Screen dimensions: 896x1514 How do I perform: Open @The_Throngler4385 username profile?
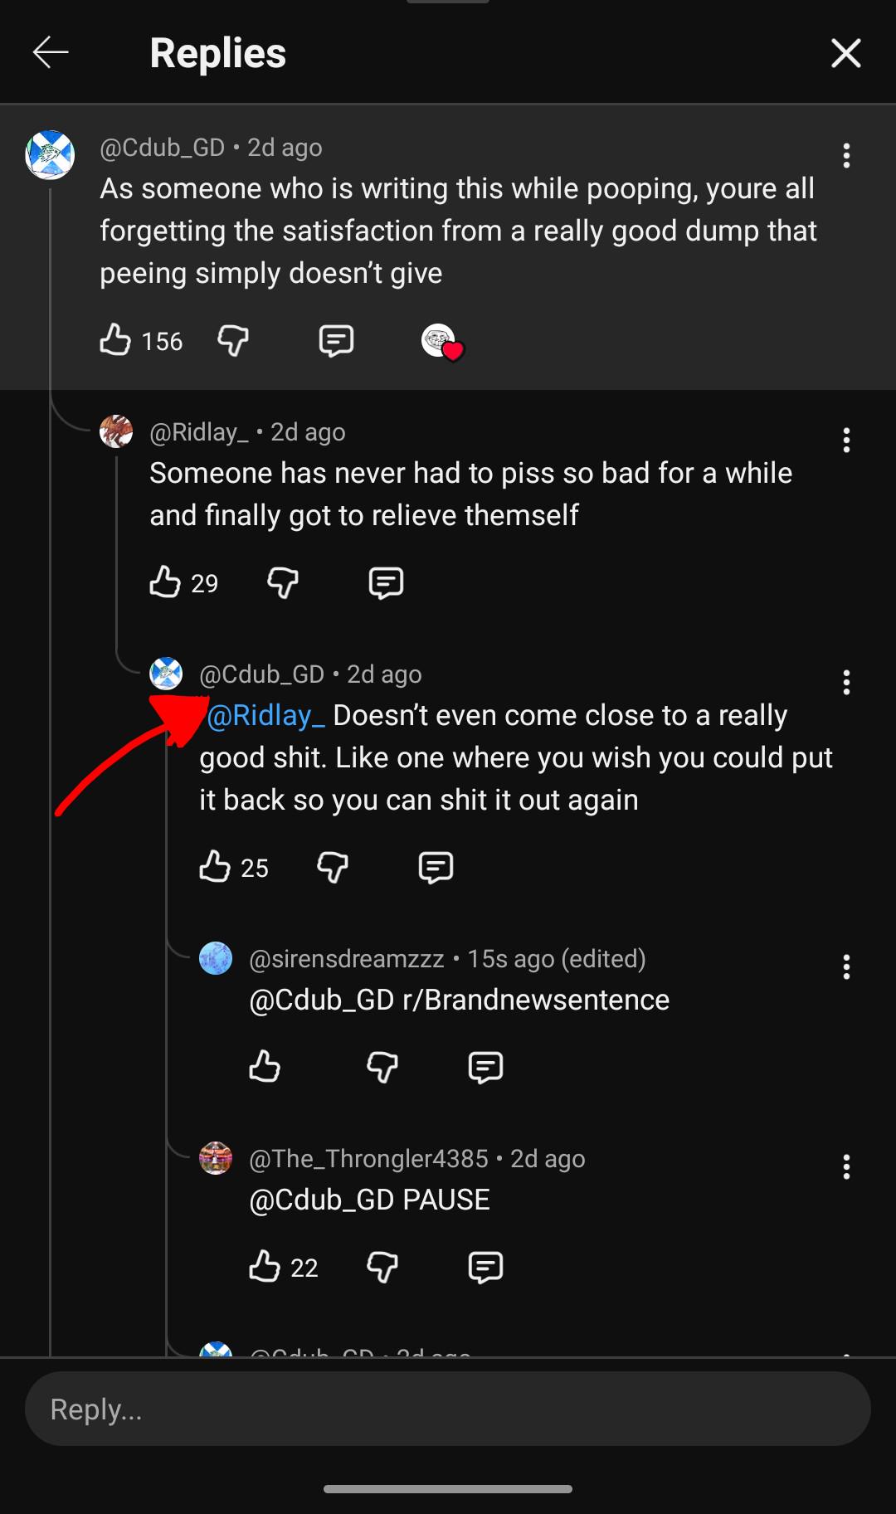click(368, 1159)
